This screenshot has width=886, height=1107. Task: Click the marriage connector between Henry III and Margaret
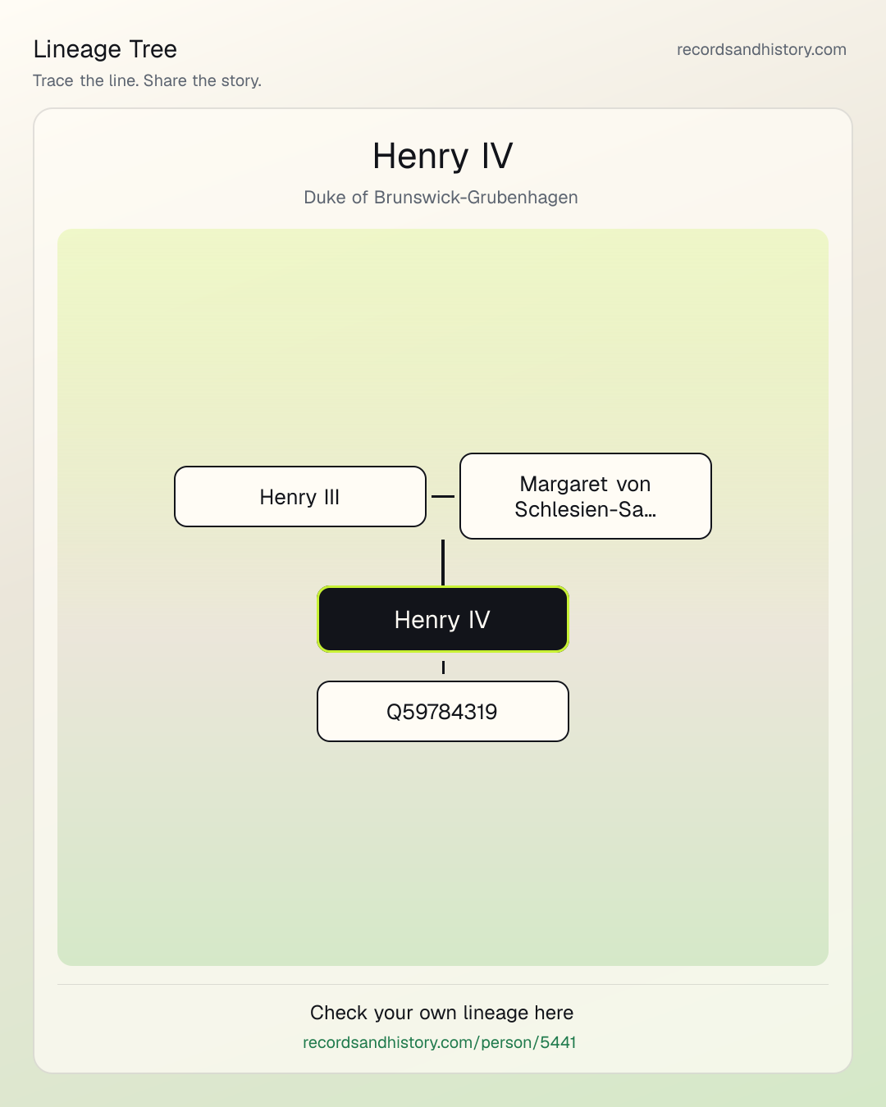coord(443,496)
